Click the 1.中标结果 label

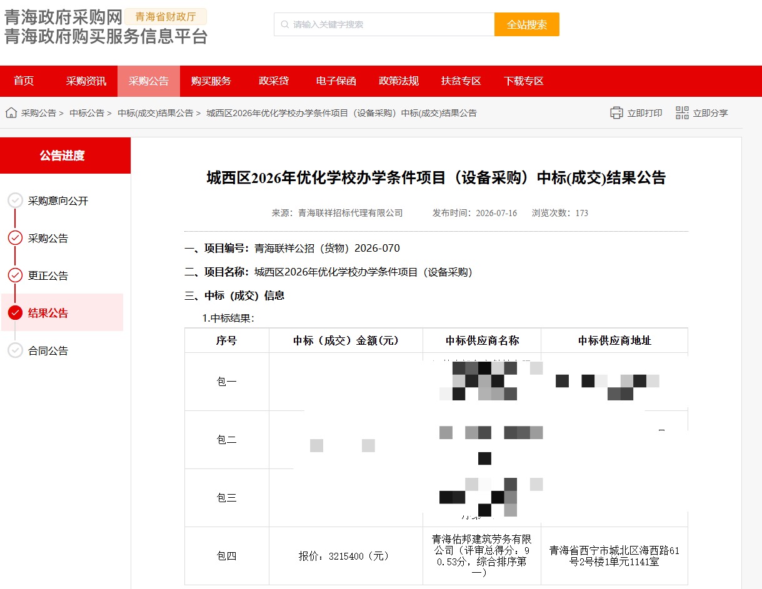click(x=228, y=318)
